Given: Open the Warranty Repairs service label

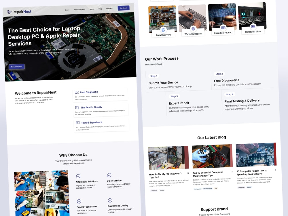Looking at the screenshot, I should pyautogui.click(x=193, y=34).
